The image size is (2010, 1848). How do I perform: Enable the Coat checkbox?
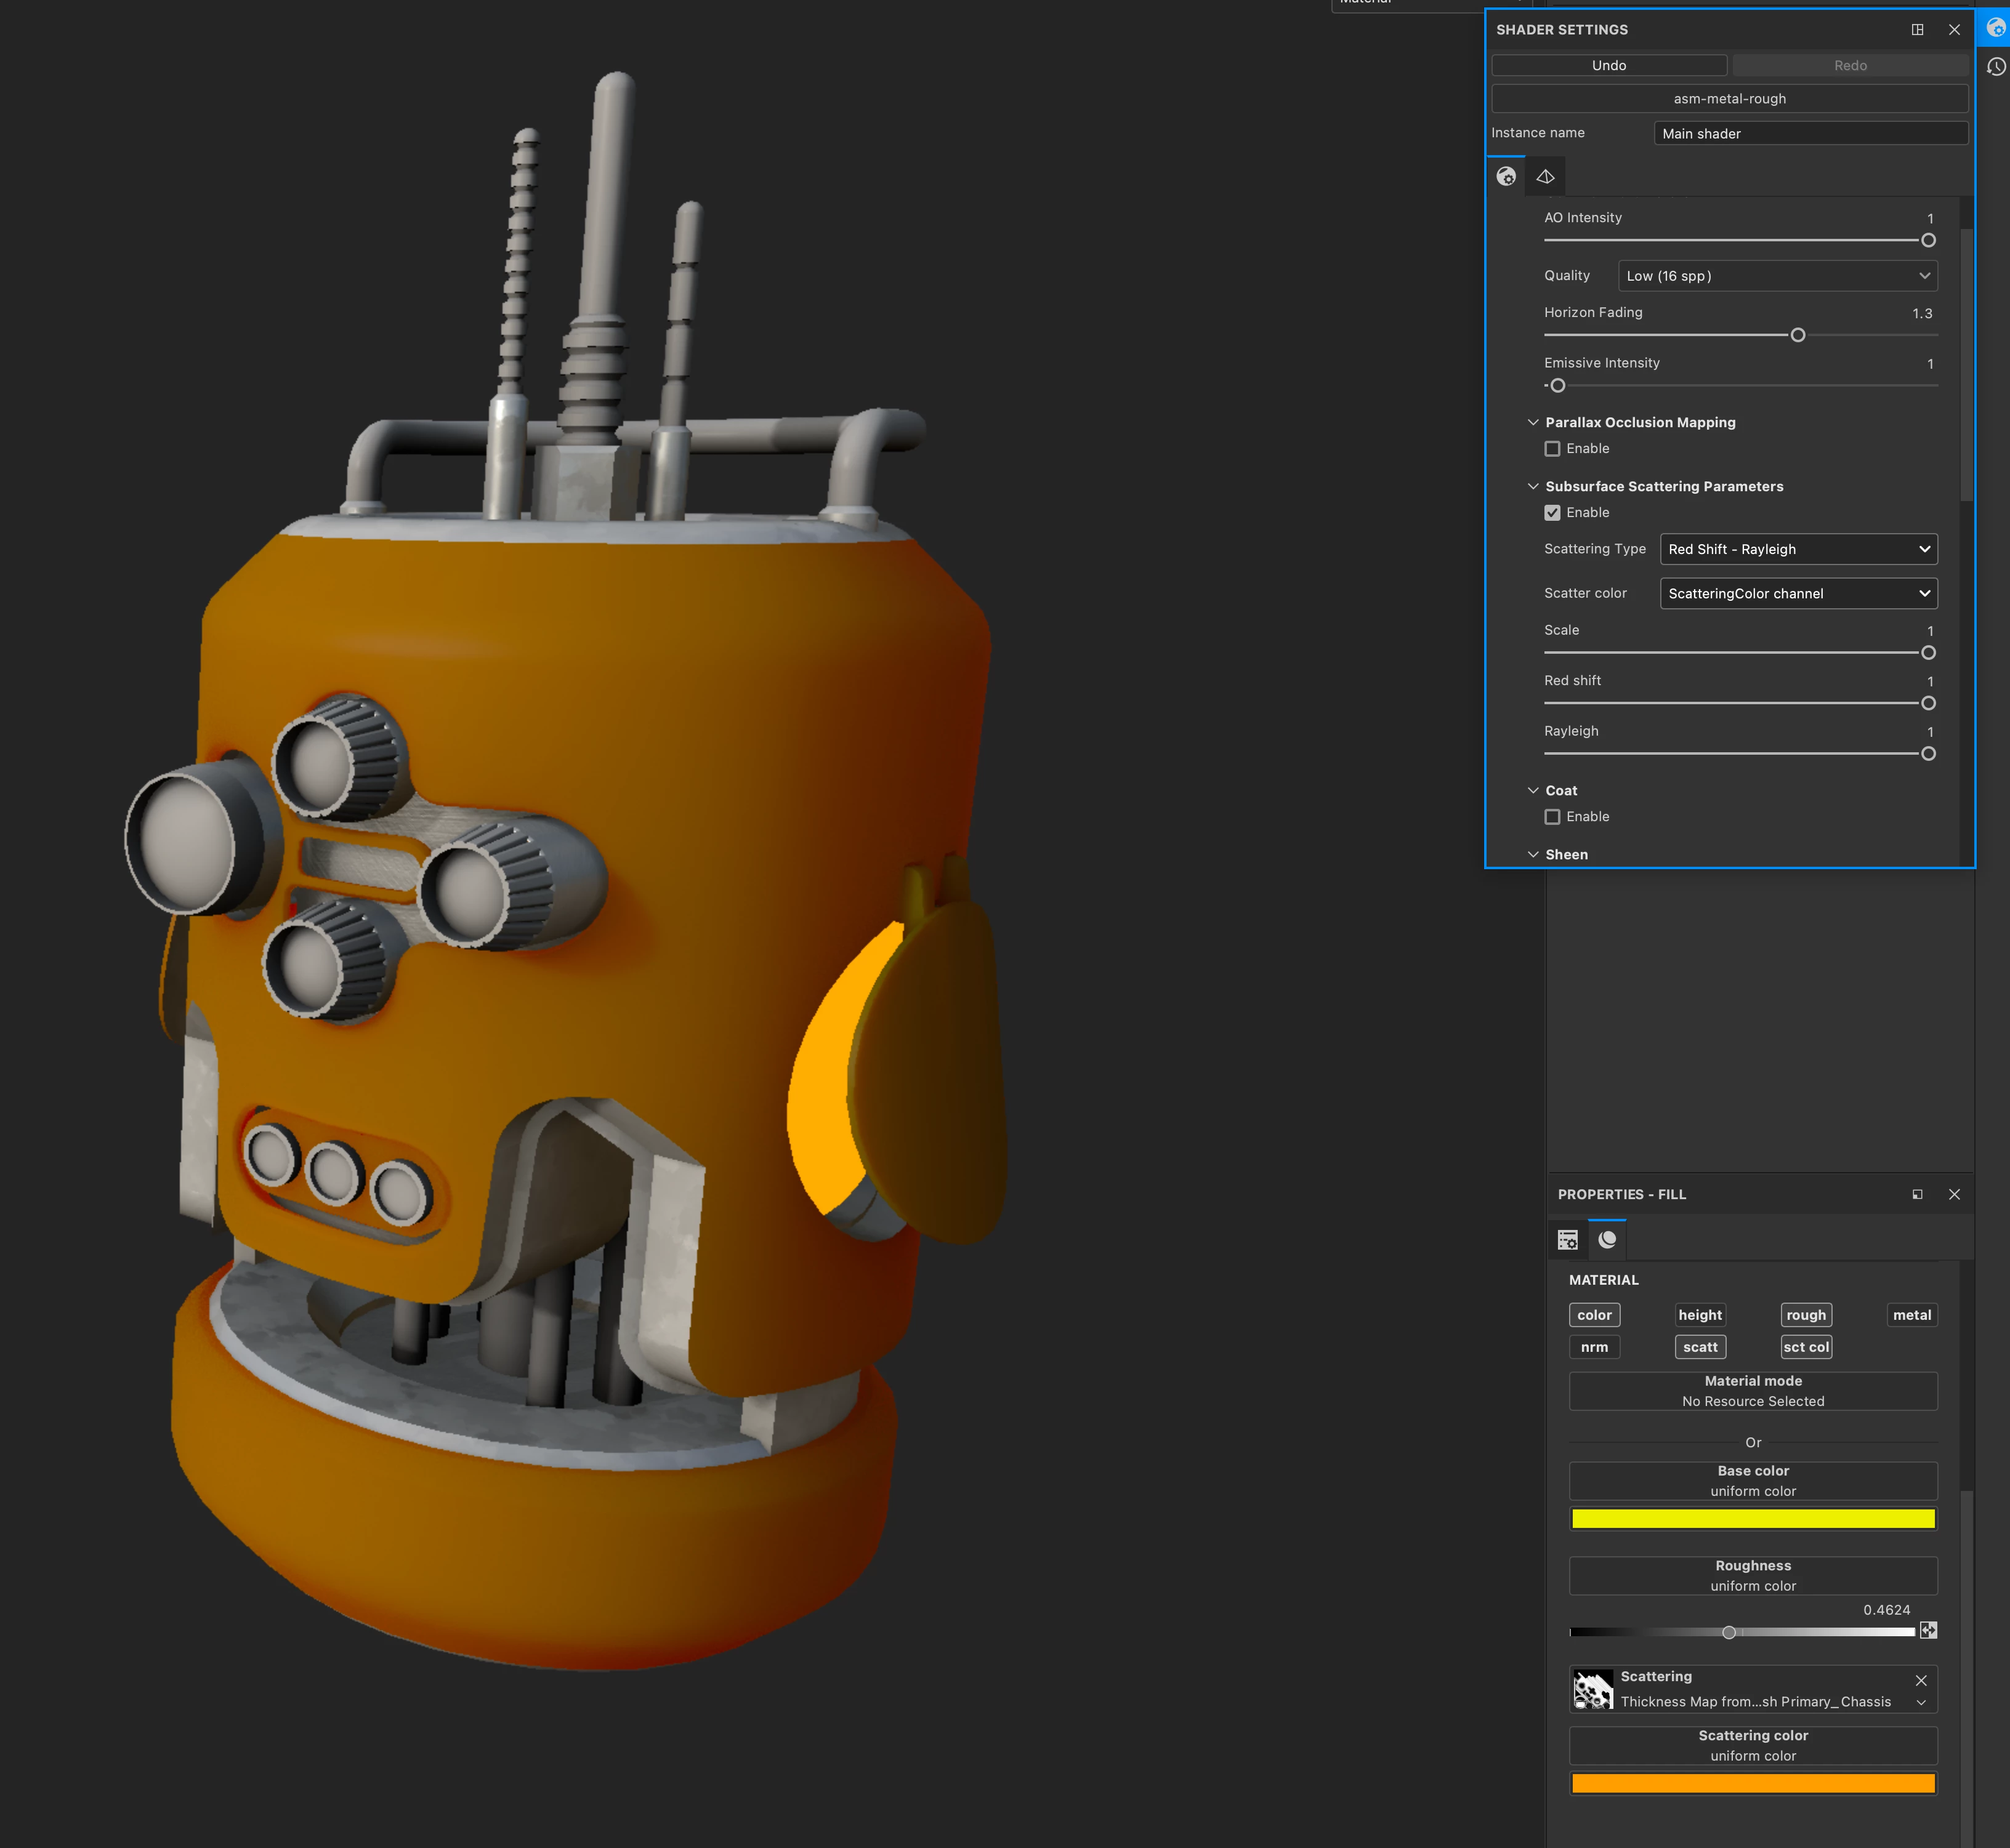[1552, 817]
